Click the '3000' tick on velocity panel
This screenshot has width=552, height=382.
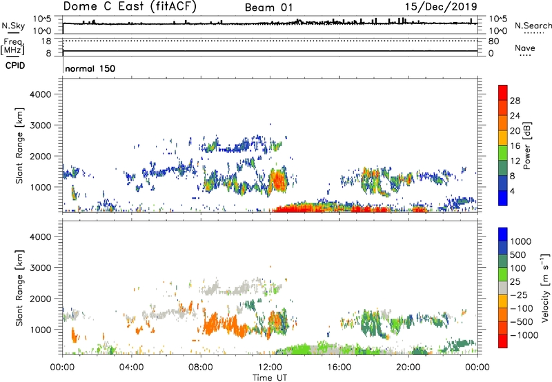point(40,268)
